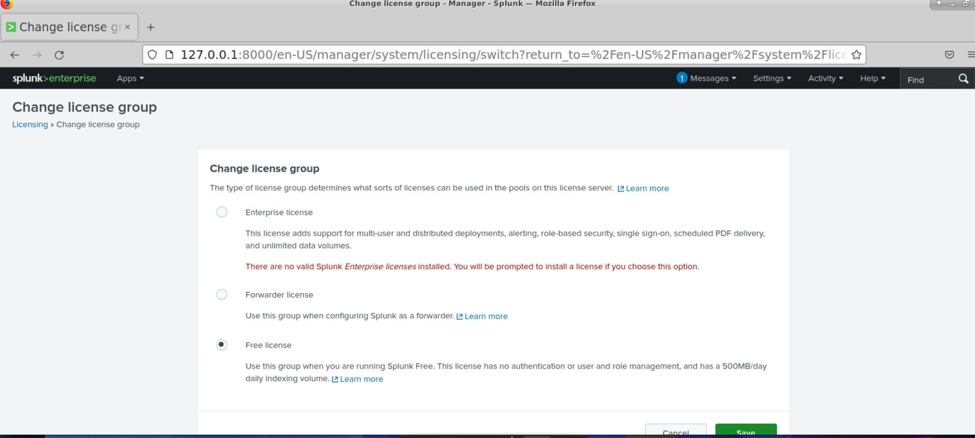This screenshot has height=438, width=975.
Task: Bookmark this page with star icon
Action: coord(856,55)
